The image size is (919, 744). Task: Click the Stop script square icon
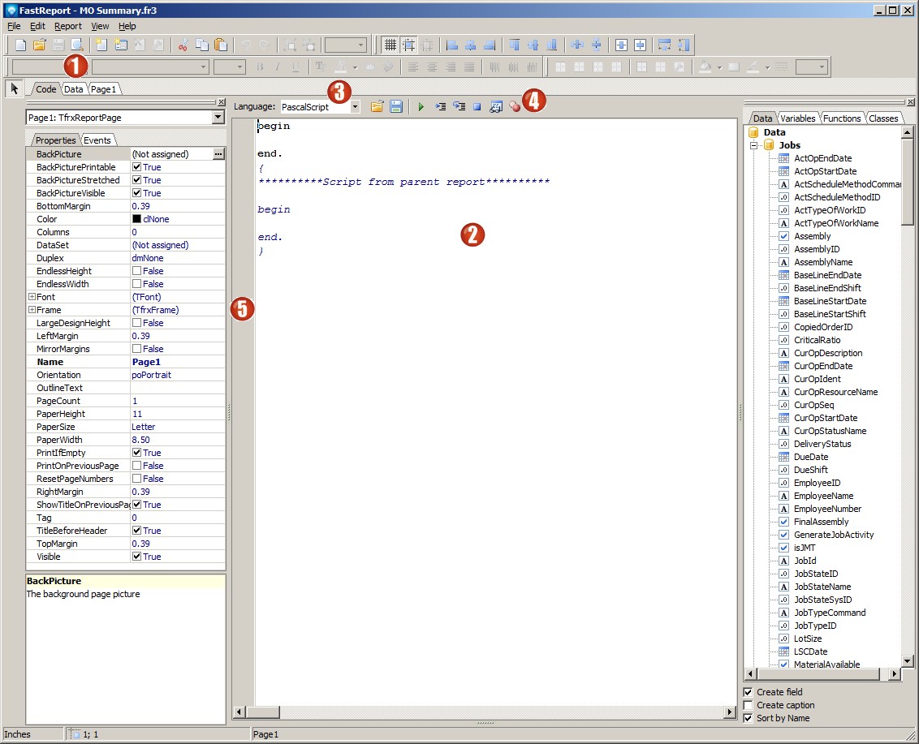click(477, 107)
